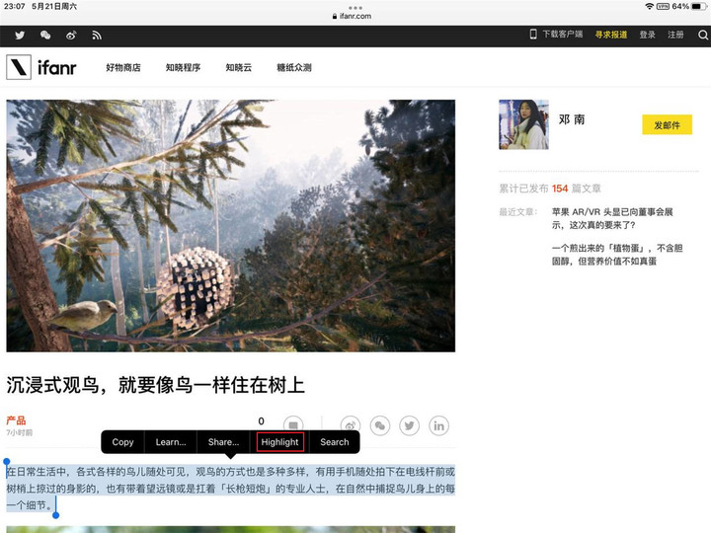711x533 pixels.
Task: Share article via LinkedIn icon
Action: pyautogui.click(x=438, y=425)
